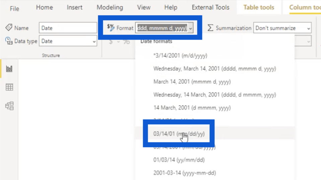
Task: Click the percentage format icon
Action: [127, 42]
